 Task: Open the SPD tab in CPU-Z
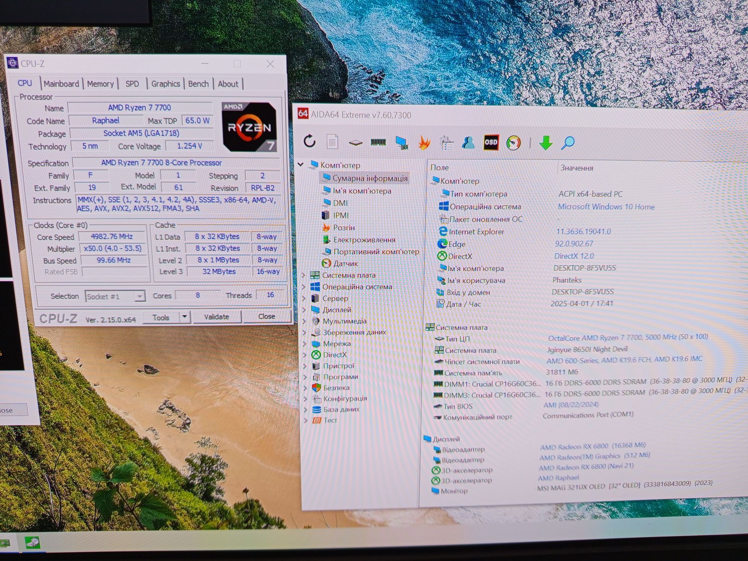132,84
